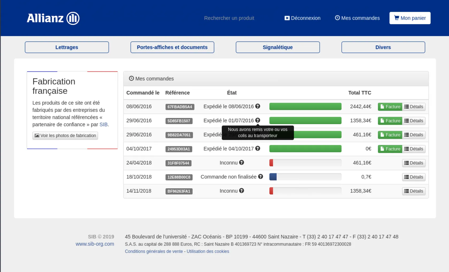Viewport: 449px width, 272px height.
Task: Click help icon beside Expédié le 01/07/2016
Action: (258, 120)
